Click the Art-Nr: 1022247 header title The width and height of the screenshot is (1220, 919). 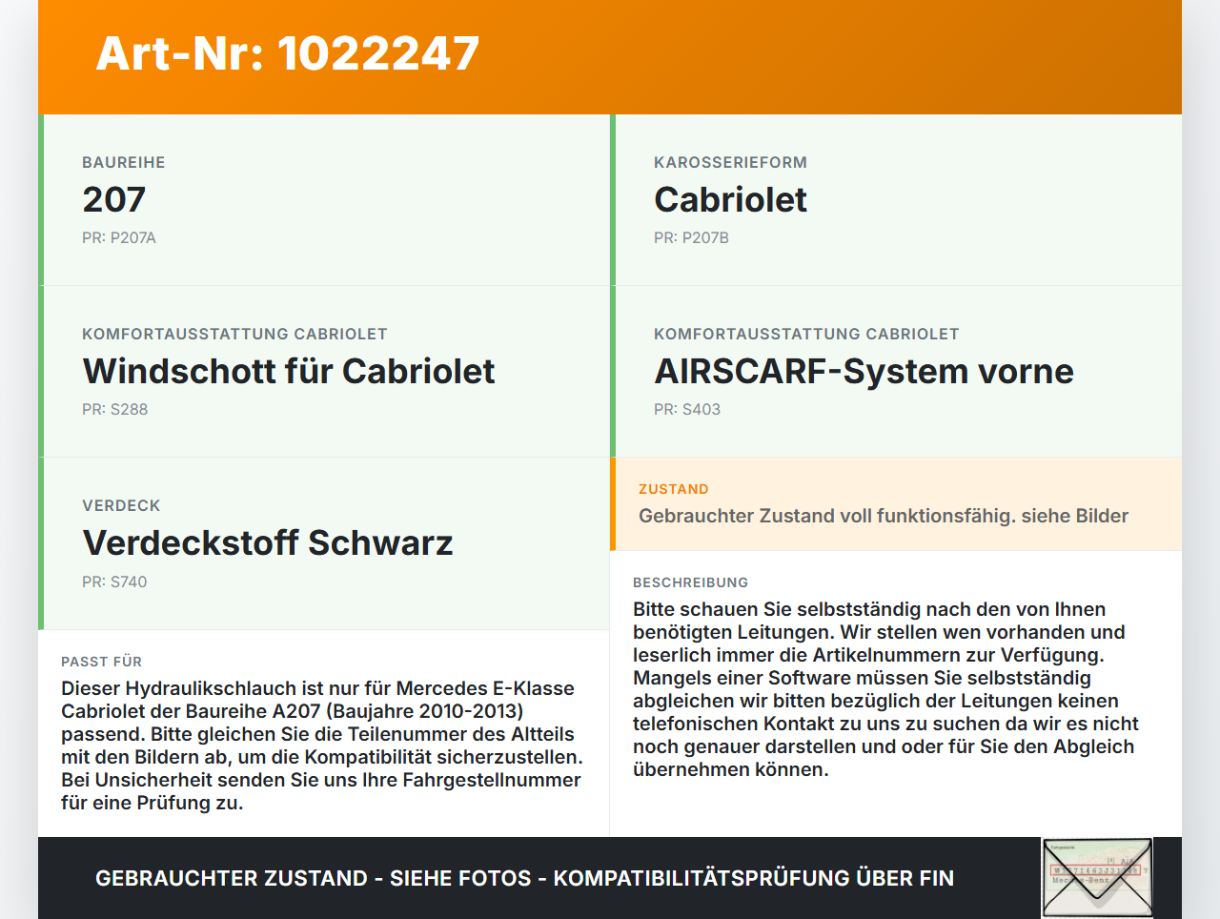pyautogui.click(x=287, y=53)
